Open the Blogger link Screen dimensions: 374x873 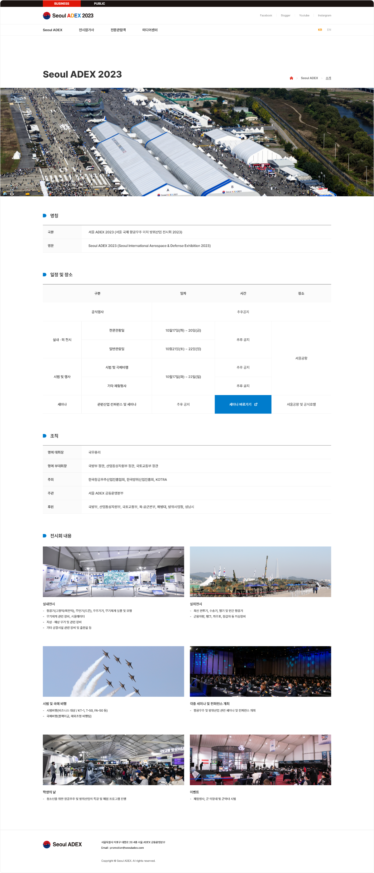[285, 16]
